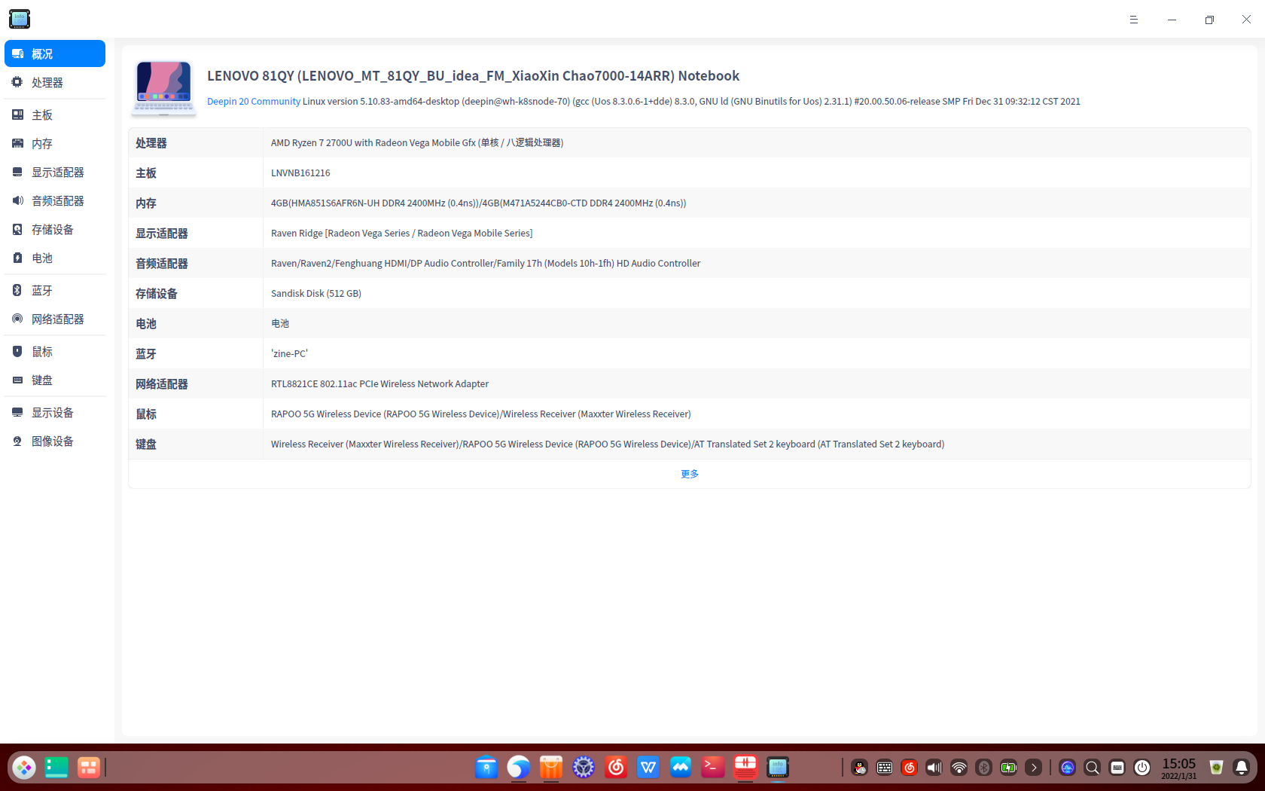Screen dimensions: 1265x791
Task: Click the 更多 link below the table
Action: (x=690, y=474)
